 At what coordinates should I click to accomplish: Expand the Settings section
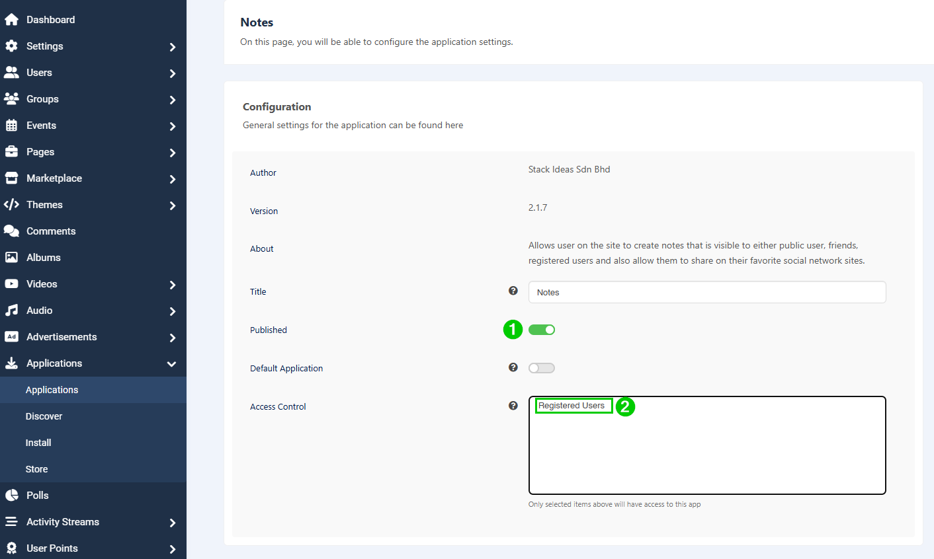tap(173, 47)
